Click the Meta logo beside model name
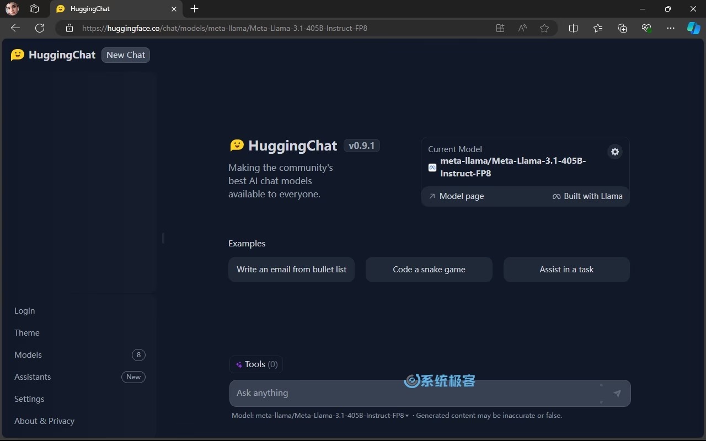This screenshot has width=706, height=441. (432, 167)
